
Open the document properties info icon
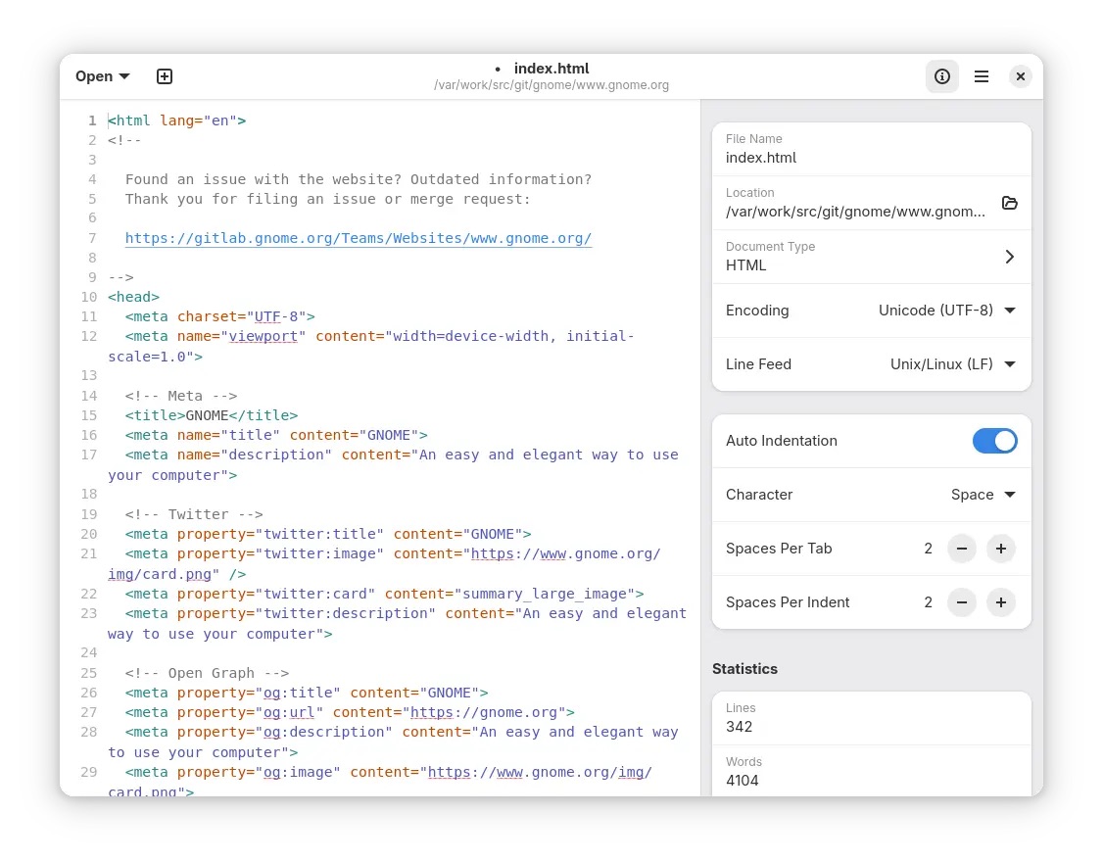click(941, 76)
